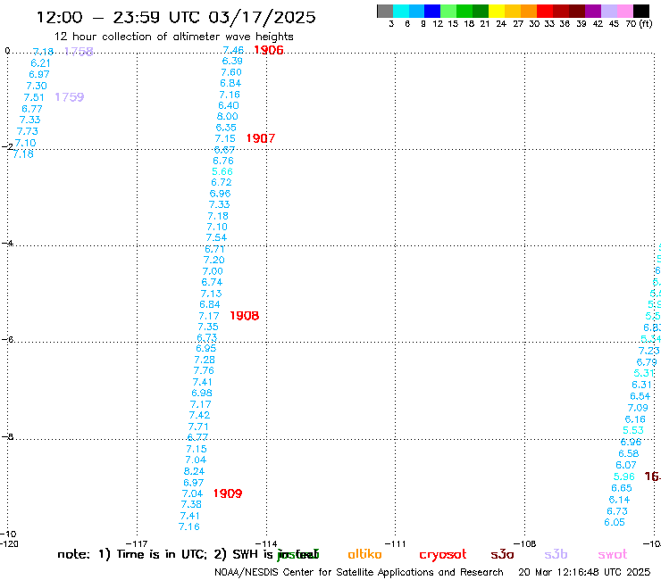
Task: Select the 7.71 wave height value
Action: [198, 427]
